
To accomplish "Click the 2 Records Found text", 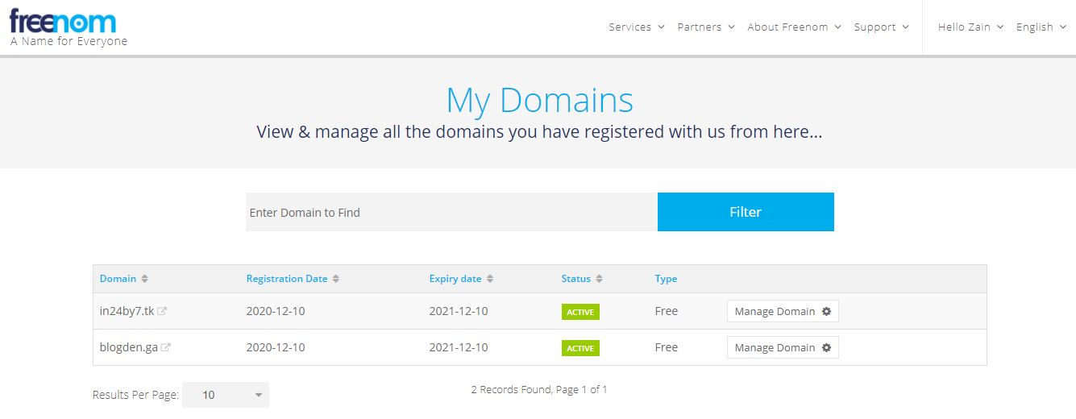I will [x=539, y=389].
